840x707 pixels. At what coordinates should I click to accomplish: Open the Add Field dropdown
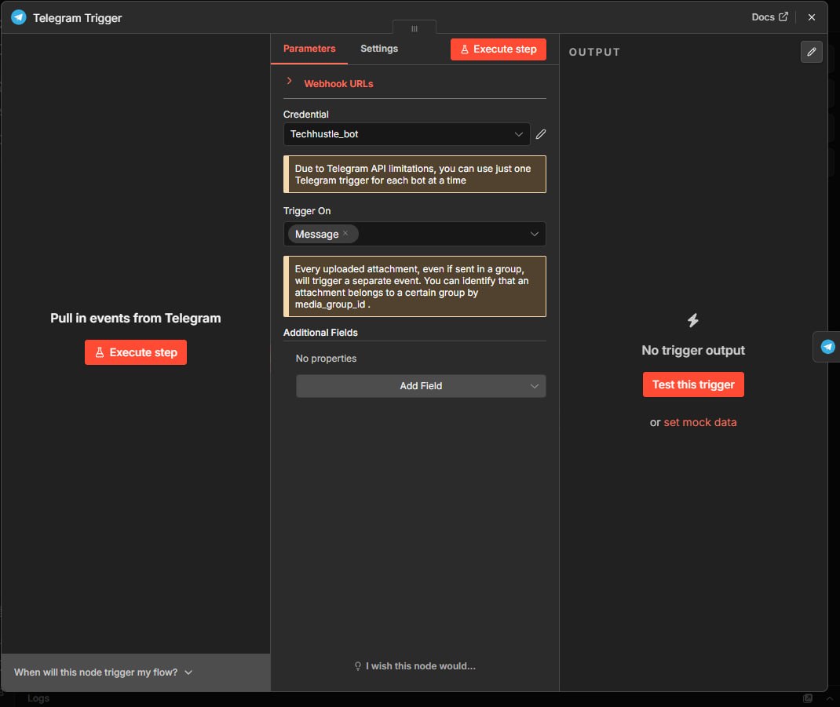(x=421, y=386)
